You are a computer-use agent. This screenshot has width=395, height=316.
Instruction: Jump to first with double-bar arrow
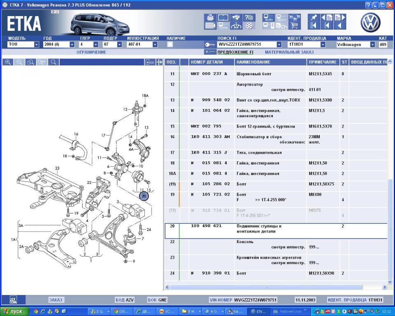point(314,26)
